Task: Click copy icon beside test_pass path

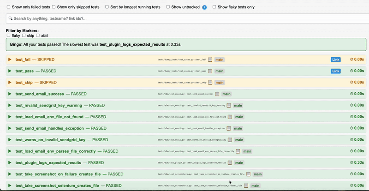Action: [210, 71]
